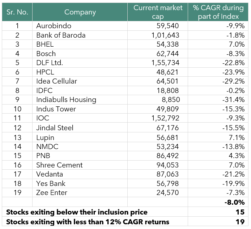Click Stocks exiting below their inclusion price label

pyautogui.click(x=77, y=212)
